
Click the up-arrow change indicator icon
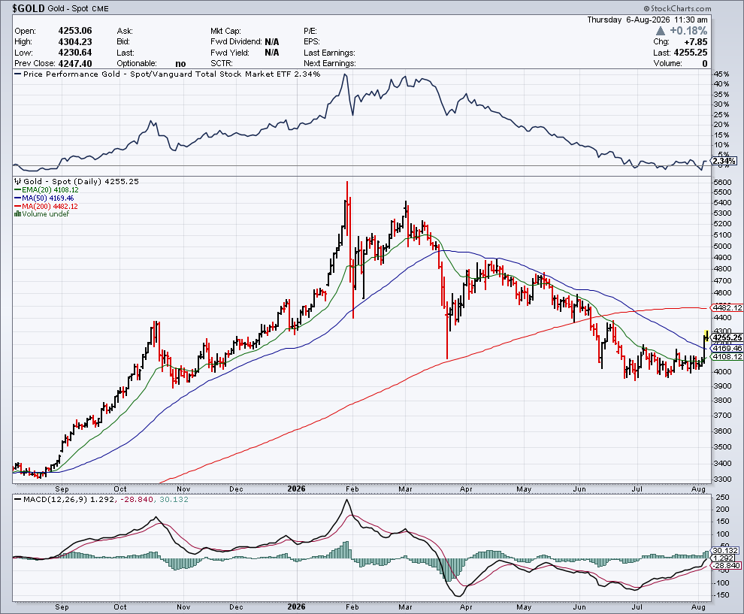[661, 31]
